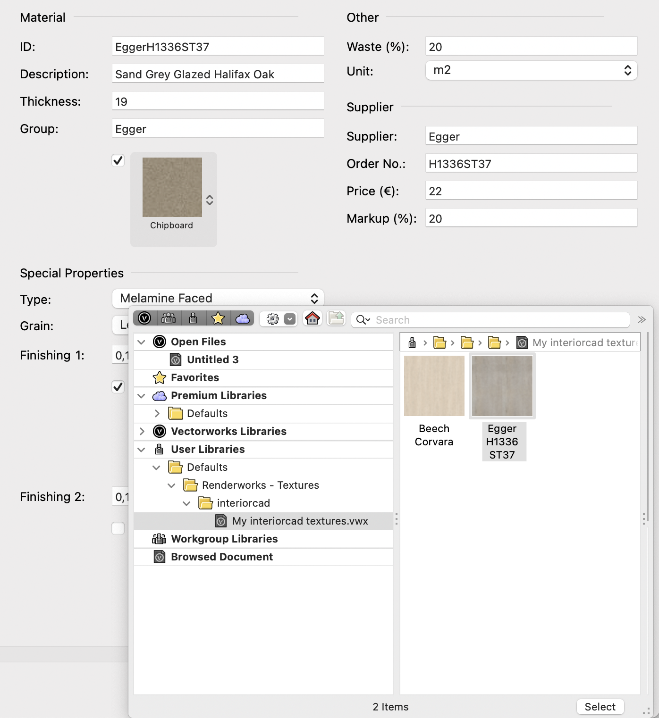Image resolution: width=659 pixels, height=718 pixels.
Task: Open the Unit dropdown showing m2
Action: [x=532, y=70]
